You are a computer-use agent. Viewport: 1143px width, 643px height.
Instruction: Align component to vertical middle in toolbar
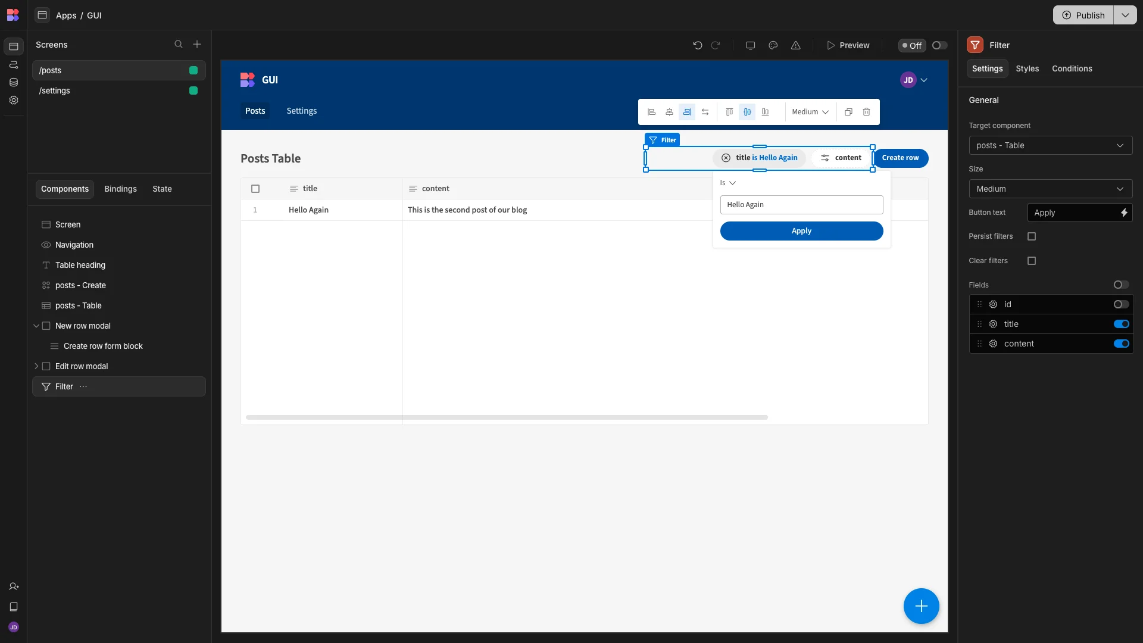pyautogui.click(x=747, y=112)
